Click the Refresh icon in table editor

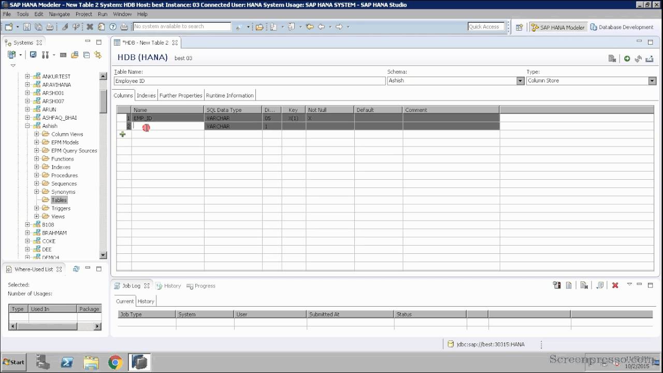click(x=638, y=59)
